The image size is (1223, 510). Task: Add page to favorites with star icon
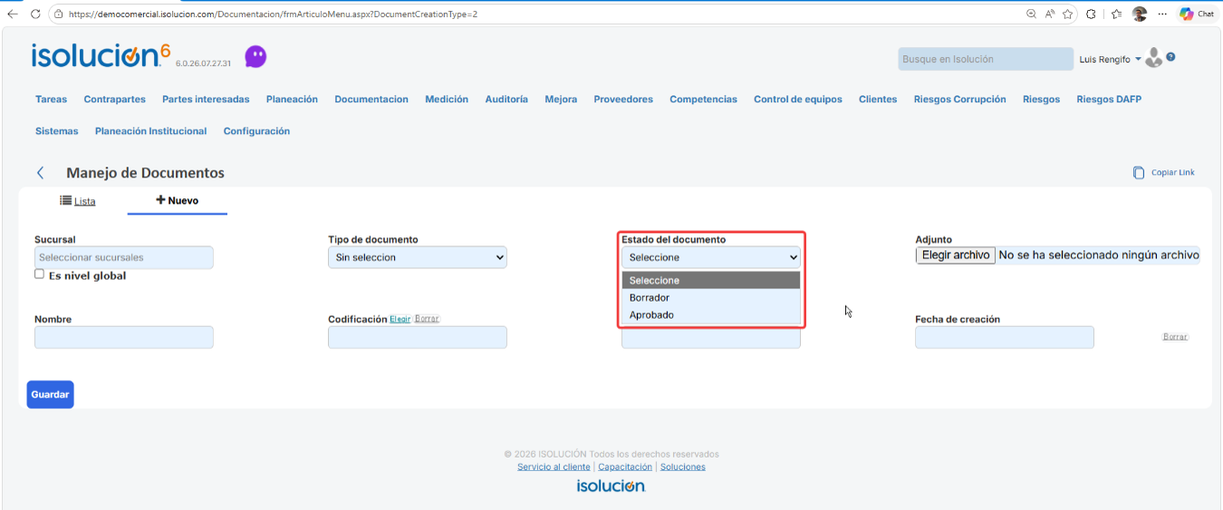pos(1068,14)
